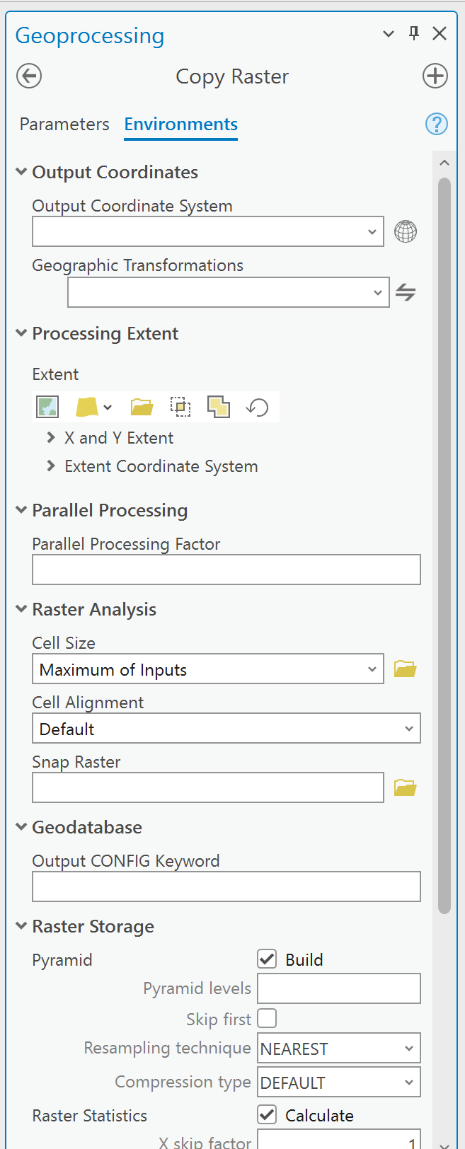Open the Resampling technique dropdown
Viewport: 465px width, 1149px height.
[408, 1048]
